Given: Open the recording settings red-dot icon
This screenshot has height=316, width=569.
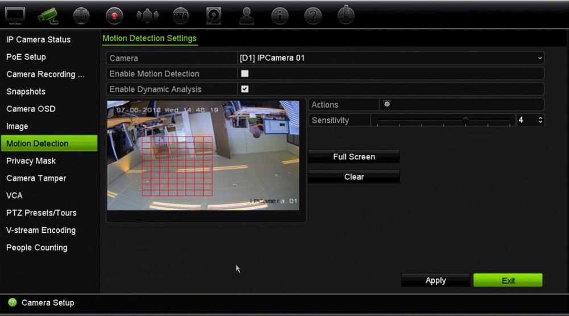Looking at the screenshot, I should [x=114, y=16].
